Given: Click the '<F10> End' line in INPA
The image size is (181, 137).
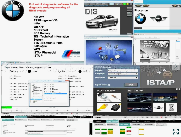Looking at the screenshot, I should tap(13, 100).
